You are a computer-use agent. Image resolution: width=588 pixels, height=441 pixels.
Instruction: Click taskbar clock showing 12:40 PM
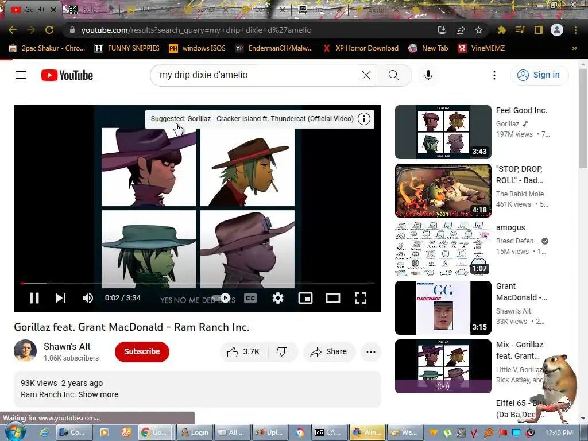[559, 432]
